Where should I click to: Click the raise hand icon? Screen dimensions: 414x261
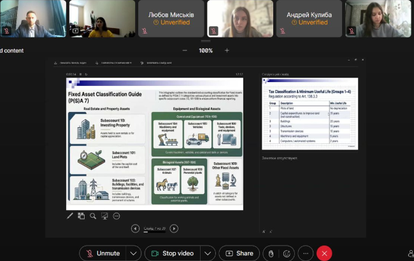(271, 253)
